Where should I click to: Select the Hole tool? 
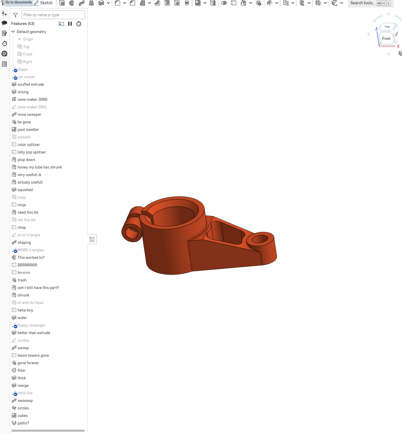tap(177, 3)
